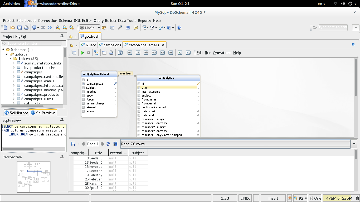Reset zoom with the 1:1 magnifier icon

click(x=71, y=28)
